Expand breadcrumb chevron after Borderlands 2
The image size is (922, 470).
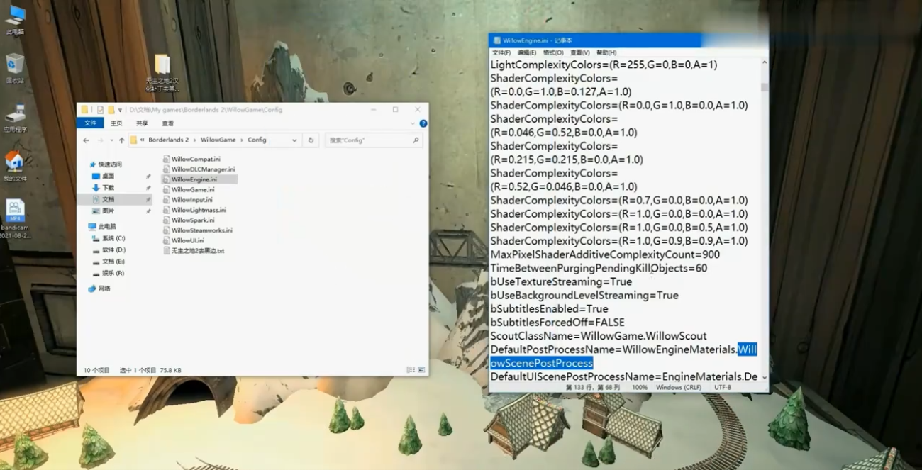click(x=195, y=140)
